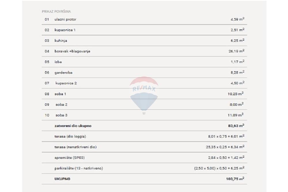Click the soba 2 row label
This screenshot has width=288, height=192.
click(x=61, y=104)
